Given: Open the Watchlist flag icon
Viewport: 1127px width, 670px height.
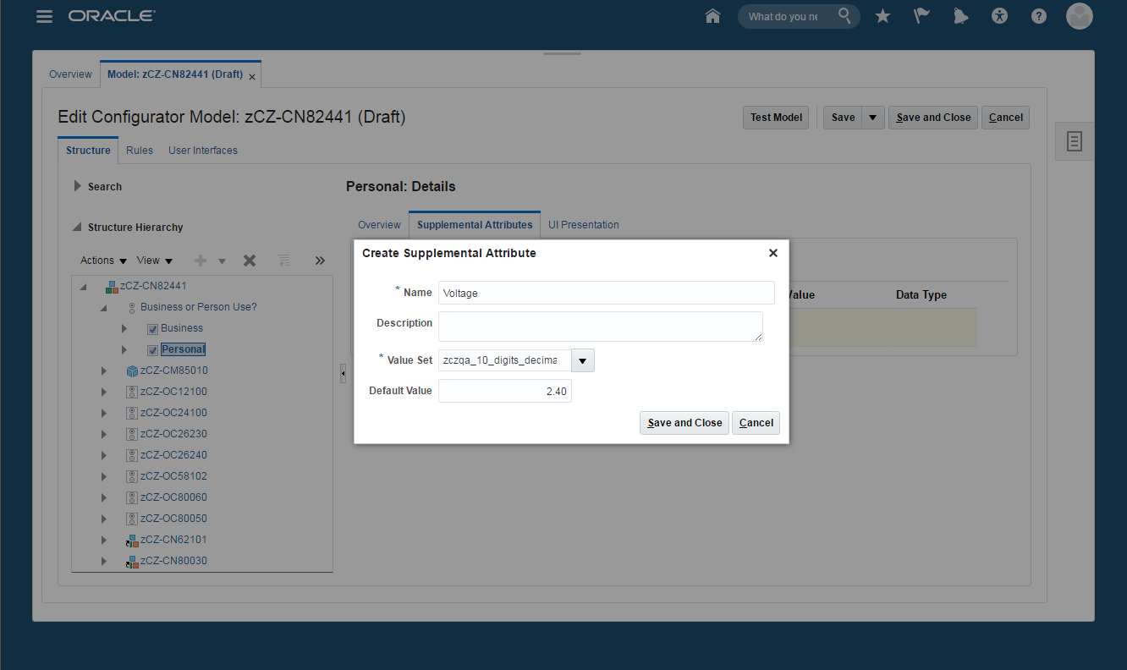Looking at the screenshot, I should click(921, 16).
